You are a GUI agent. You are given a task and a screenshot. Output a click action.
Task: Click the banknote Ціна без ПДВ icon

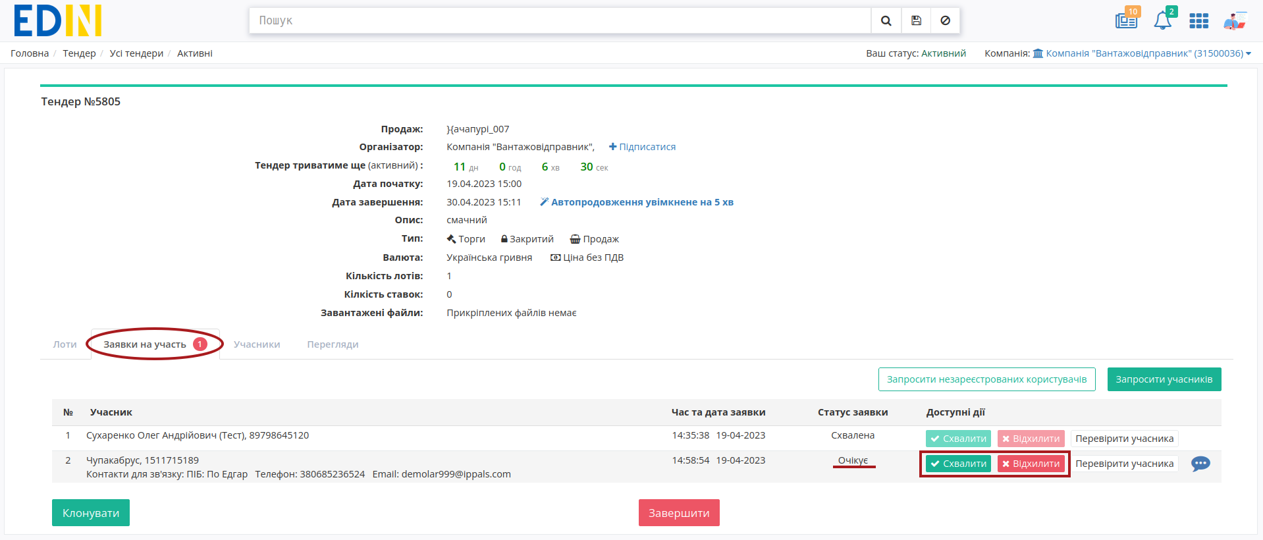tap(556, 257)
